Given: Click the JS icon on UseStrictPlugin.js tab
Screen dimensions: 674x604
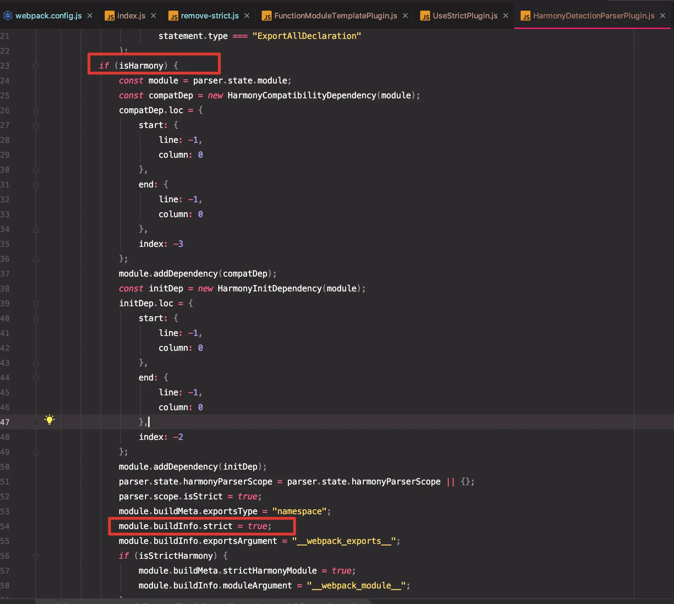Looking at the screenshot, I should pyautogui.click(x=425, y=16).
